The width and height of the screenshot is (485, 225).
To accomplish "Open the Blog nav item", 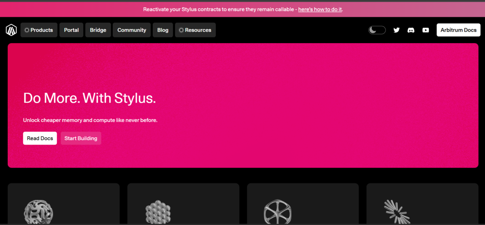I will (163, 30).
